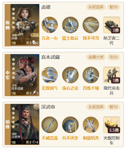This screenshot has width=126, height=149.
Task: Select the 攻50 attribute tag
Action: pos(114,57)
